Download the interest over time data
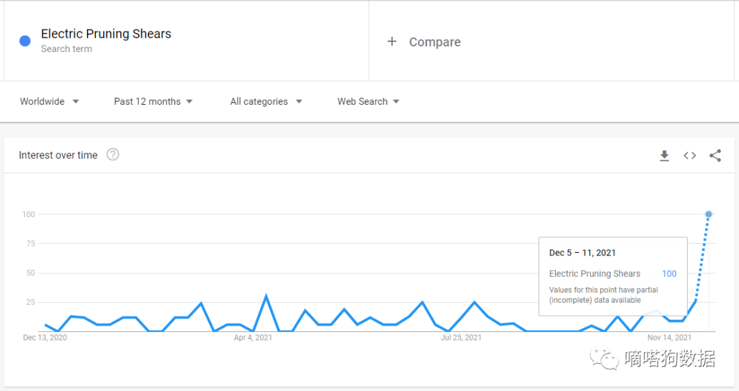739x391 pixels. tap(664, 156)
